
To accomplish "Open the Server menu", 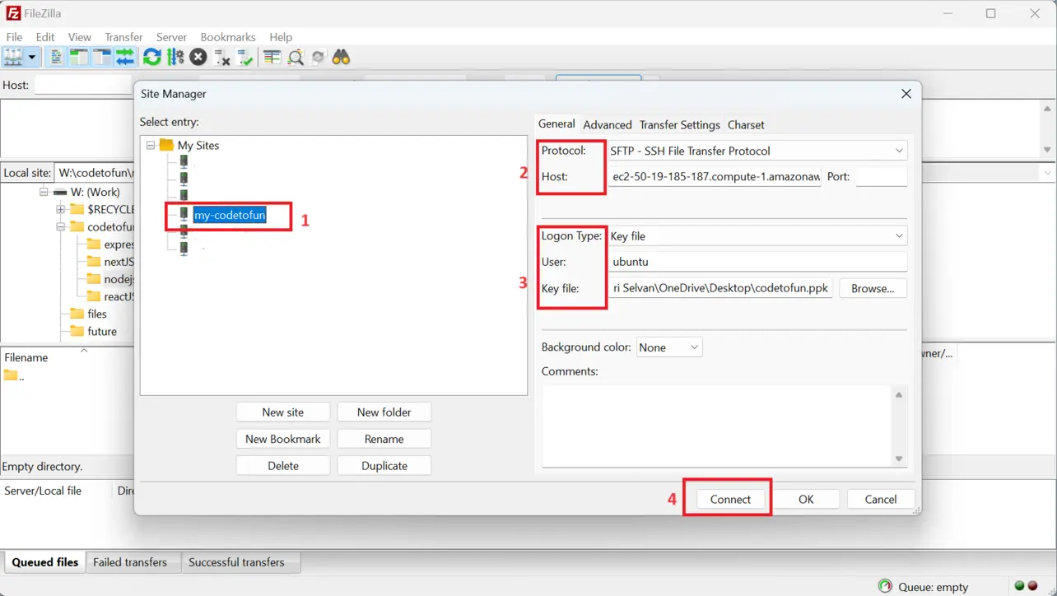I will pos(171,37).
